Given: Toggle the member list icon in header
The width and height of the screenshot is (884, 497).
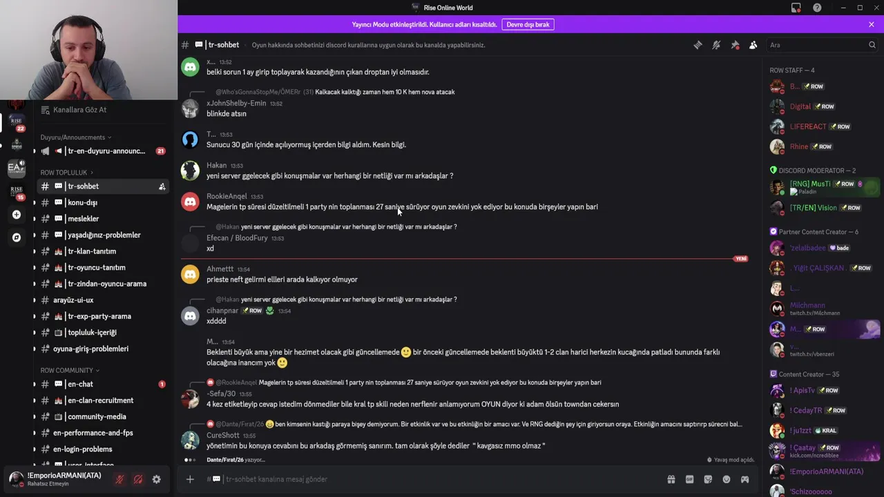Looking at the screenshot, I should coord(753,45).
